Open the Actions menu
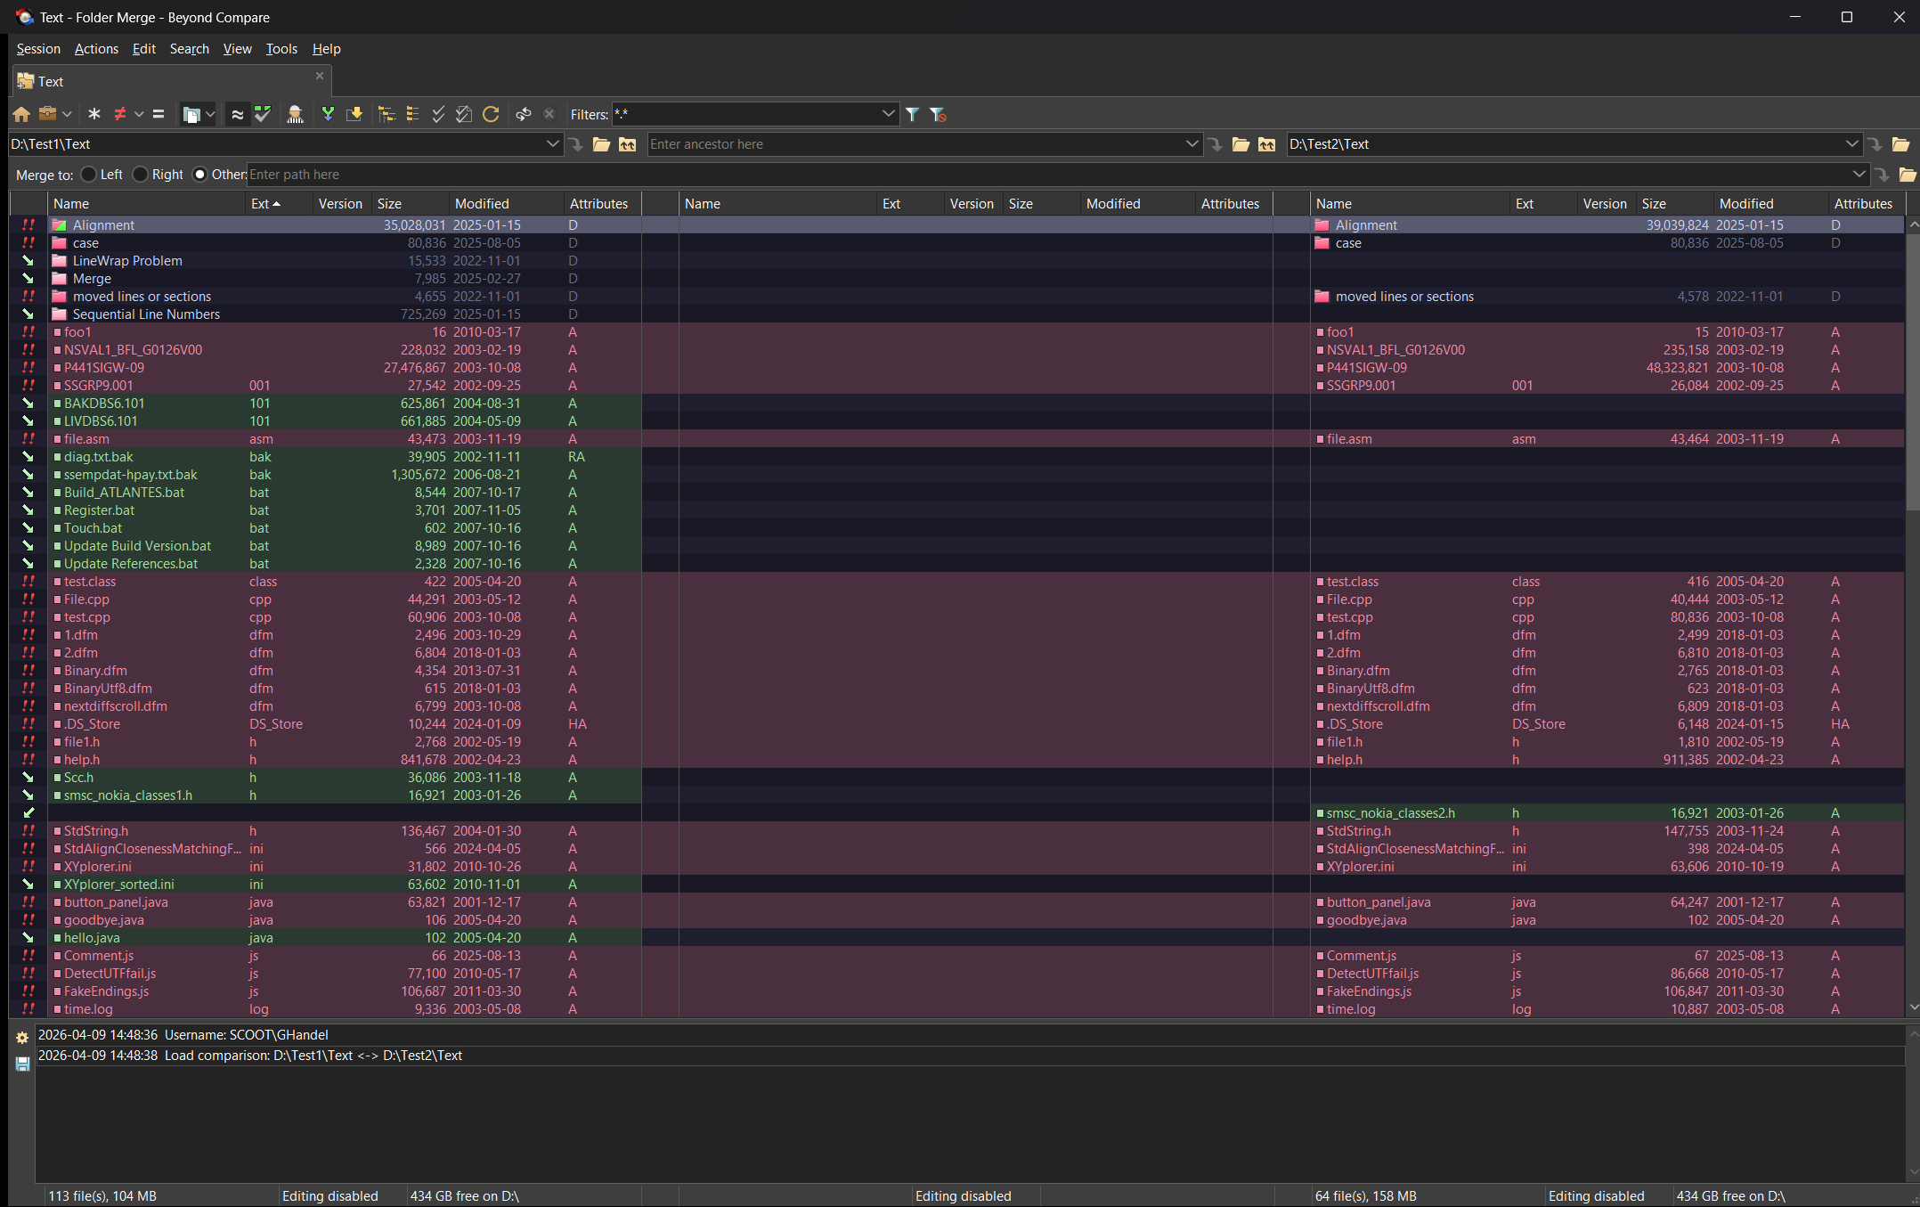 tap(96, 49)
